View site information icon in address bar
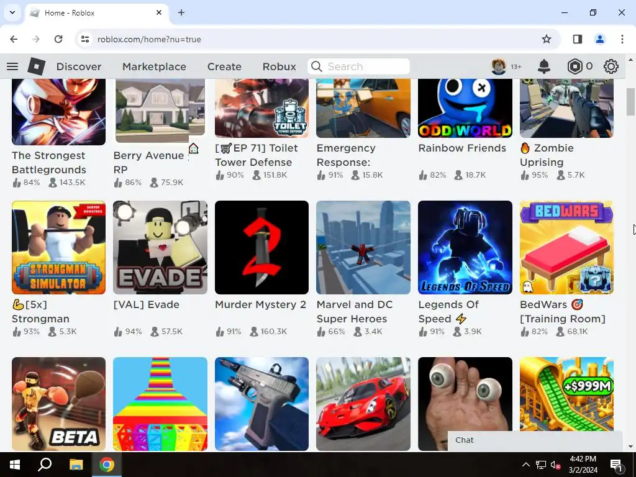The image size is (636, 477). point(85,39)
